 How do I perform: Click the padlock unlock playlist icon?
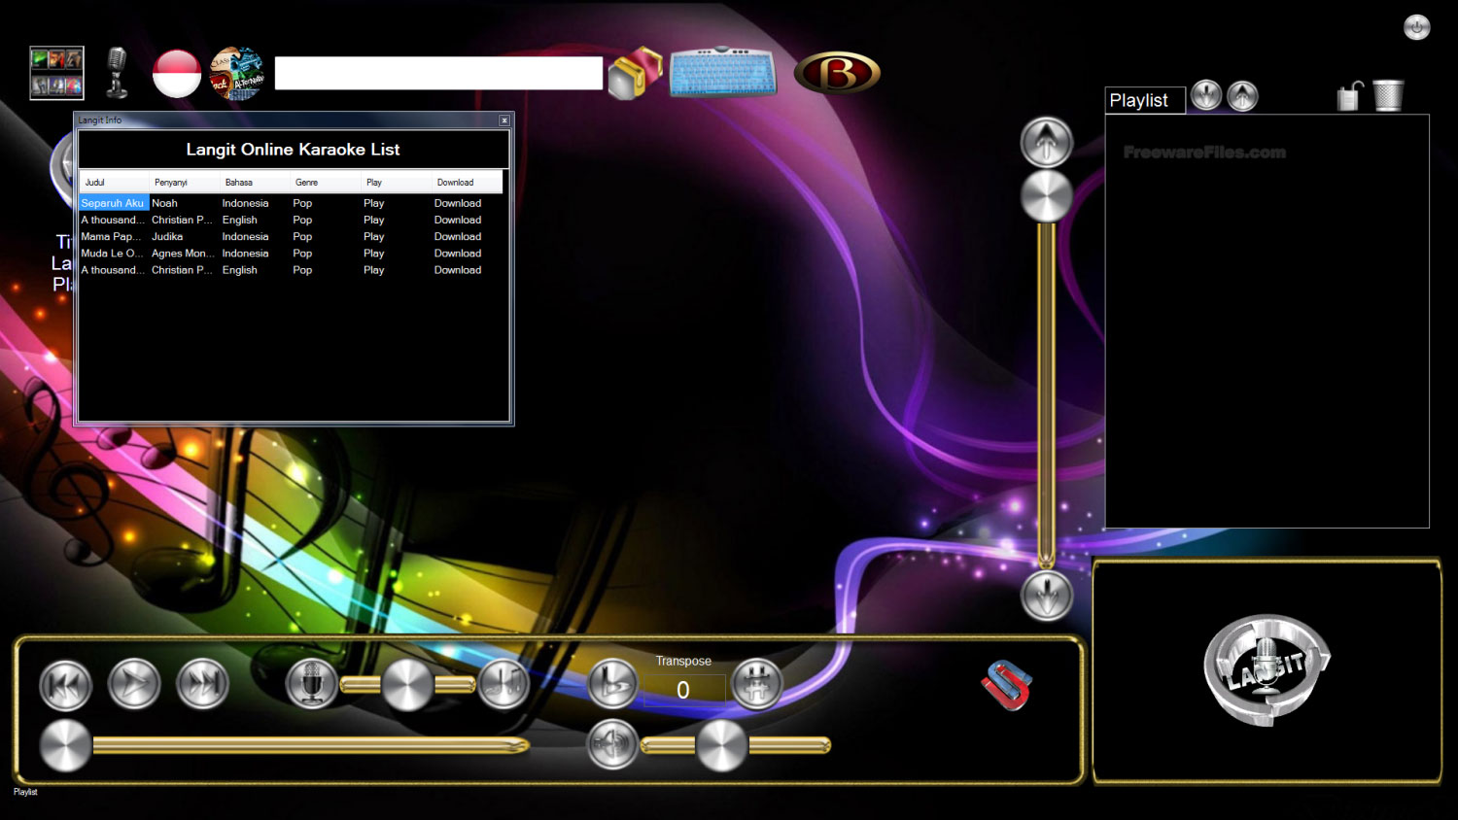click(x=1350, y=95)
